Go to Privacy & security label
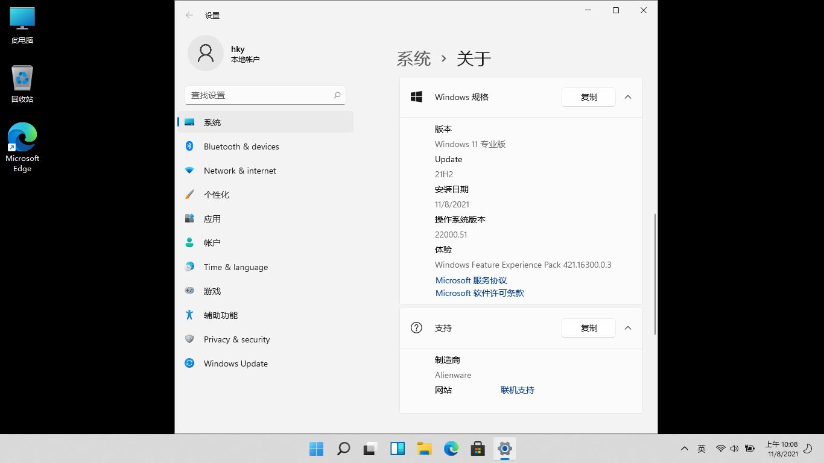The height and width of the screenshot is (463, 824). click(x=237, y=339)
